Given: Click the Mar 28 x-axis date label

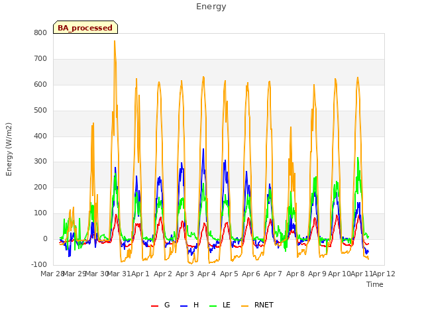Looking at the screenshot, I should [52, 274].
